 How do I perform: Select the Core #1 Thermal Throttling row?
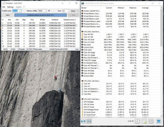click(x=115, y=68)
